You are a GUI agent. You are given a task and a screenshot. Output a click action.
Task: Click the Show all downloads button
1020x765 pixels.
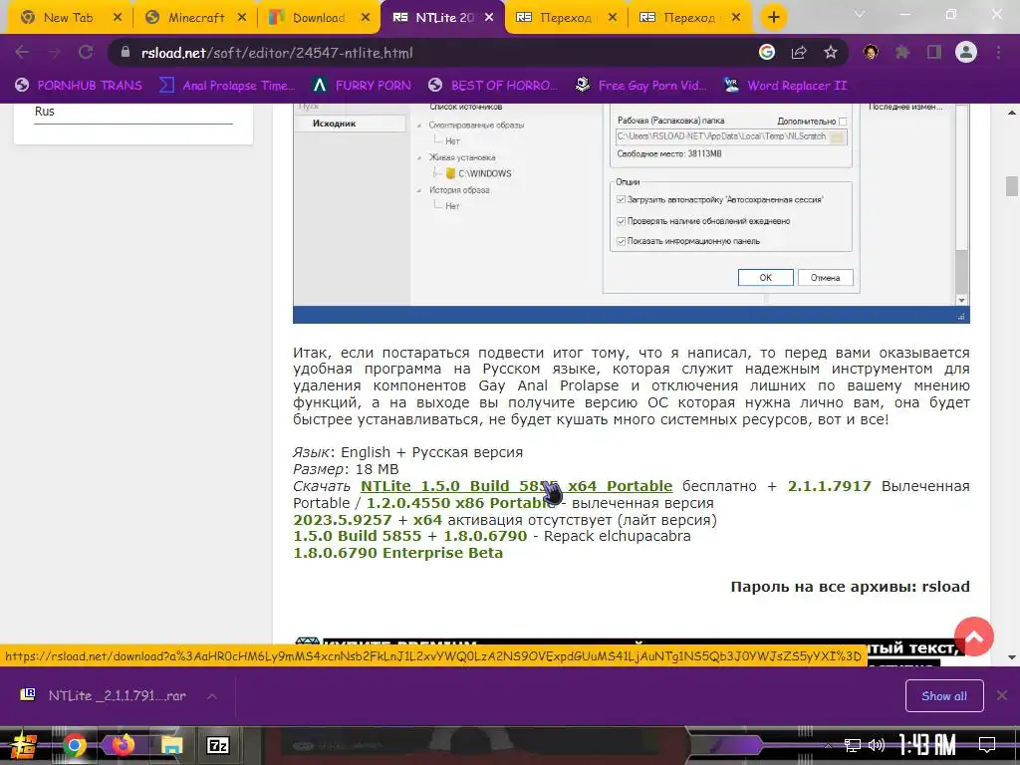[x=944, y=696]
